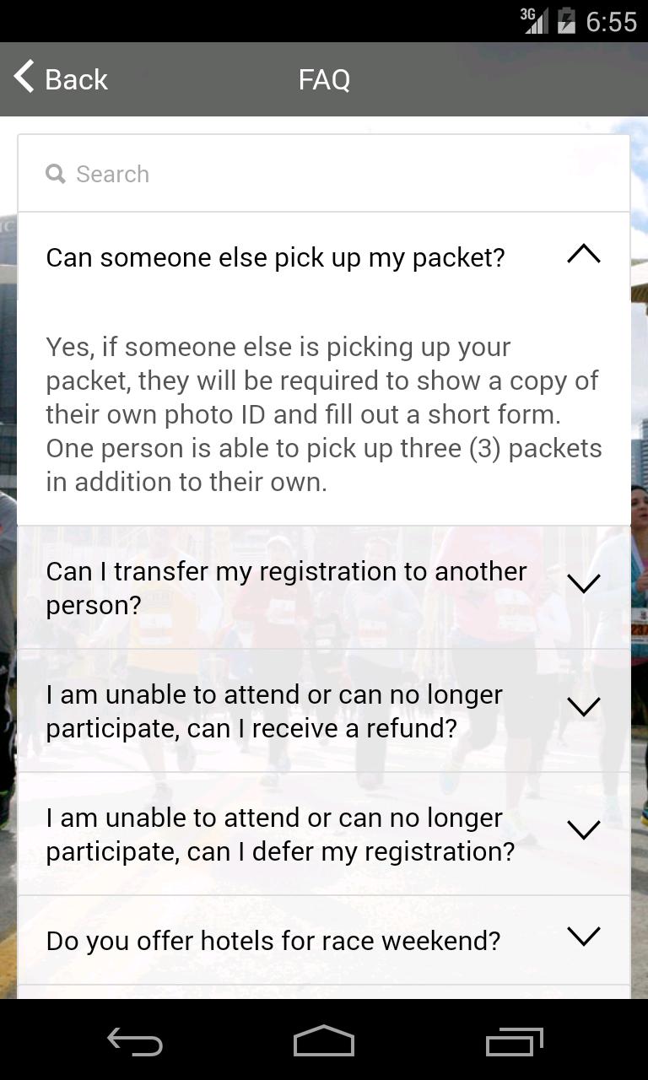Tap the back arrow chevron icon
Image resolution: width=648 pixels, height=1080 pixels.
(x=24, y=78)
